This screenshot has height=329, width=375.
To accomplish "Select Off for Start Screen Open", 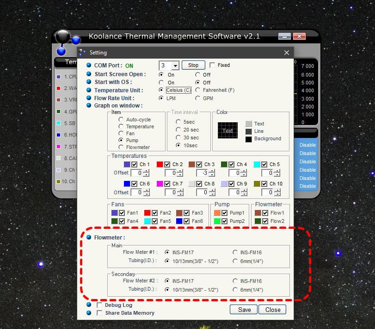I will coord(197,75).
